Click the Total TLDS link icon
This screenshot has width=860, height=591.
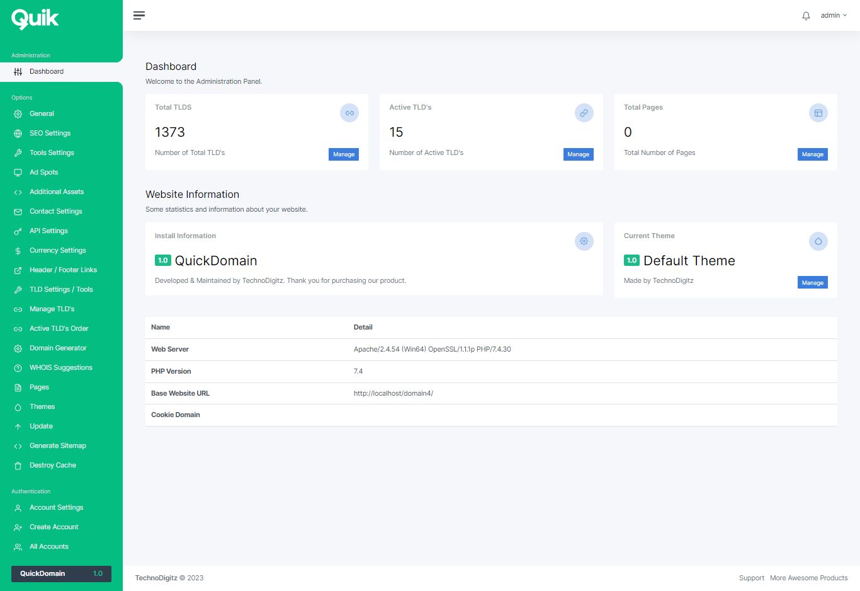point(349,113)
